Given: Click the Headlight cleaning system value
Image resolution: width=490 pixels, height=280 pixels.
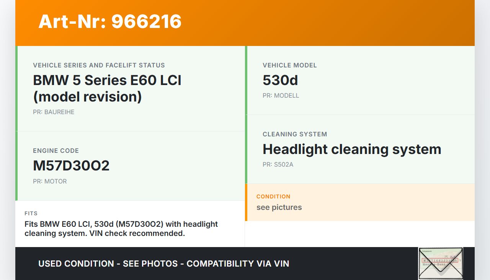Looking at the screenshot, I should (352, 149).
